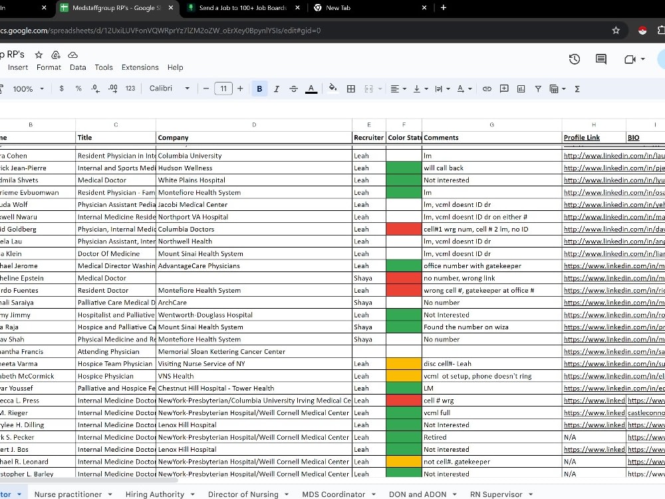Toggle bold formatting button
The image size is (665, 499).
(259, 88)
